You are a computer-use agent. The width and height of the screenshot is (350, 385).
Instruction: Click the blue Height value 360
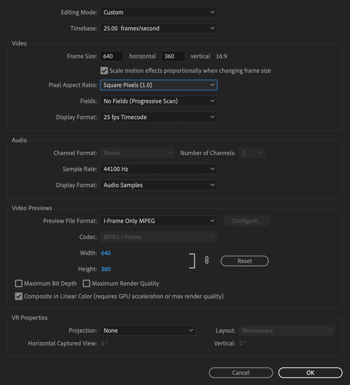click(106, 269)
